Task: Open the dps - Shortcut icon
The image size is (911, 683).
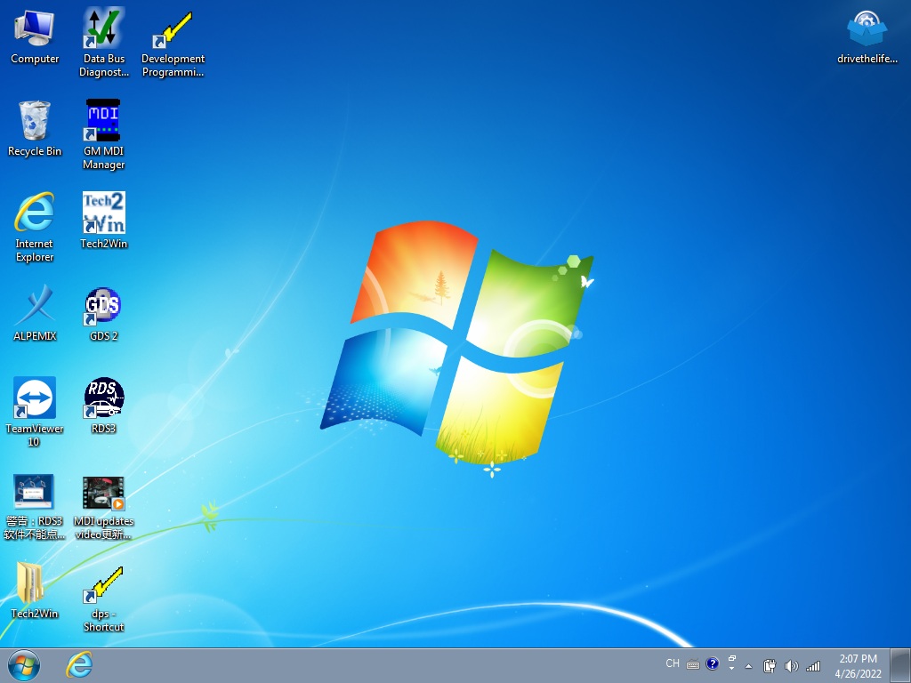Action: point(103,584)
